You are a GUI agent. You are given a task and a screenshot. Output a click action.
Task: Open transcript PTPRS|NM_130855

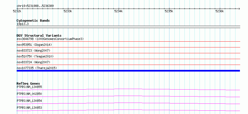point(29,87)
